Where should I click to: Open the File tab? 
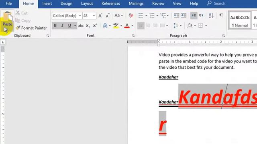[9, 4]
